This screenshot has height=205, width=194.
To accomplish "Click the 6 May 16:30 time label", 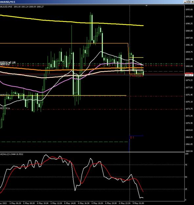I will click(x=83, y=203).
